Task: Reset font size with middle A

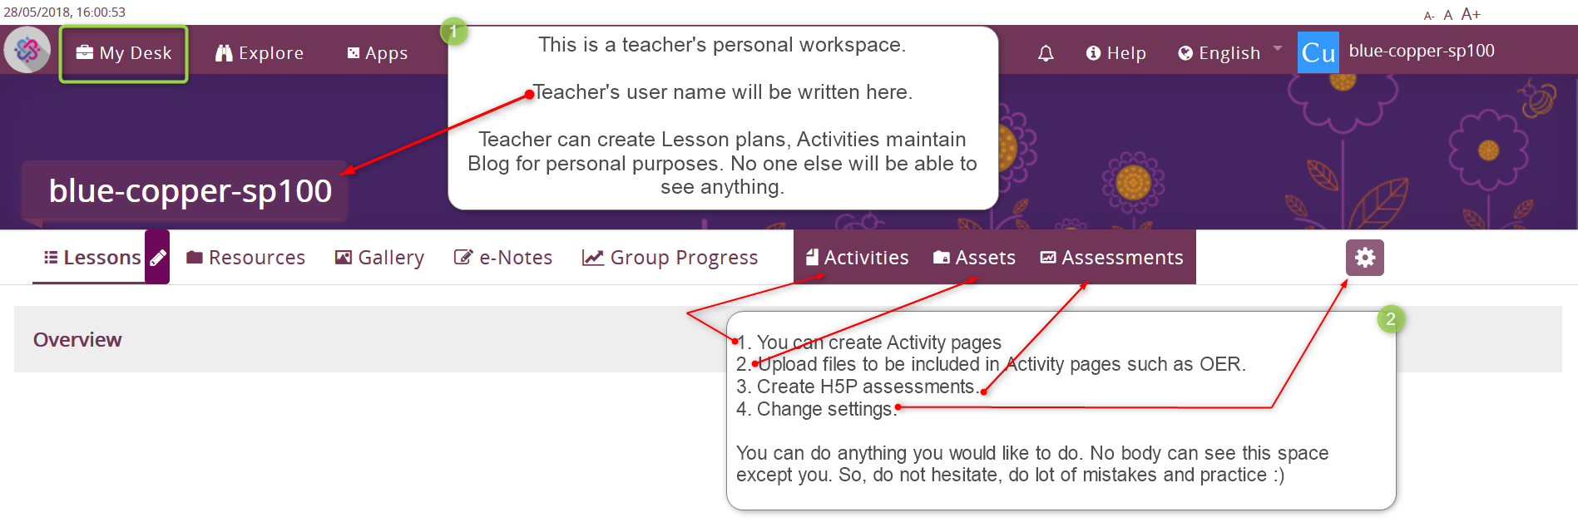Action: coord(1448,15)
